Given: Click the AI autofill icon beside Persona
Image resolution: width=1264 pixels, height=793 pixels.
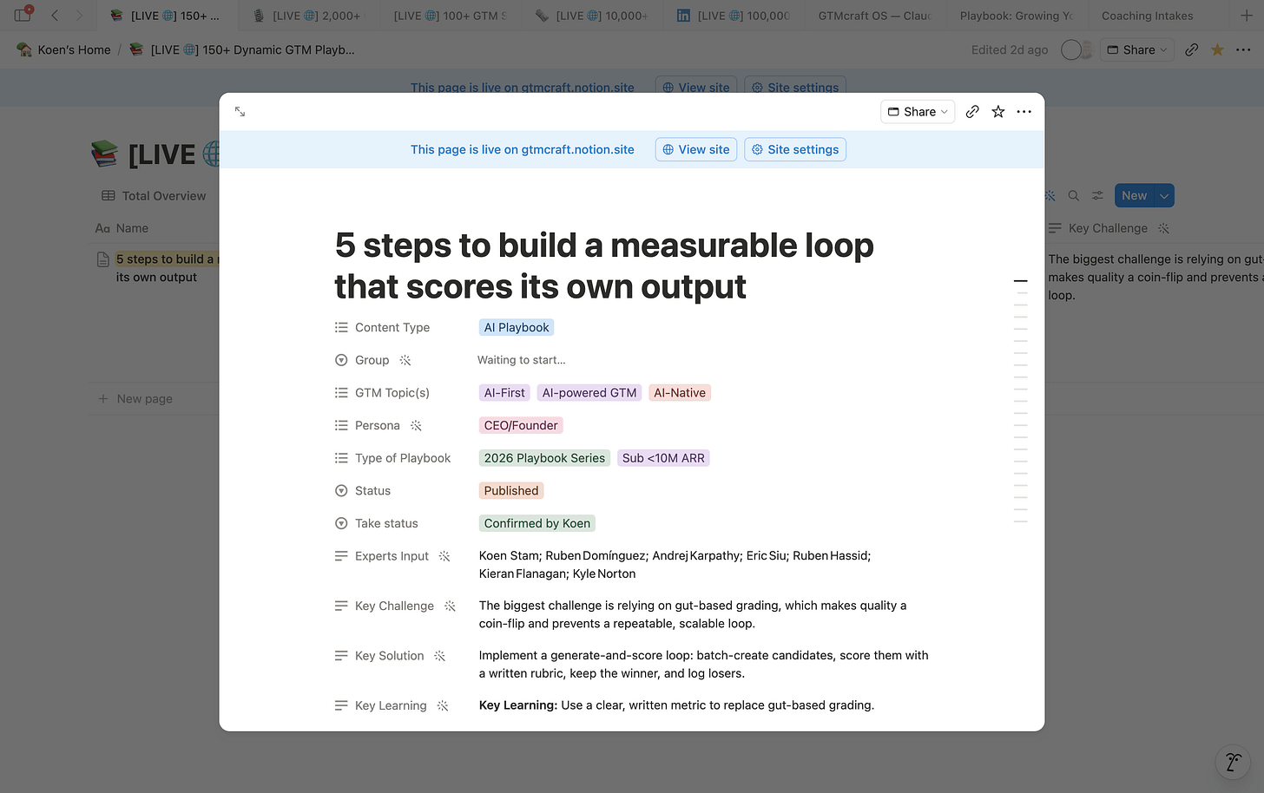Looking at the screenshot, I should (416, 425).
